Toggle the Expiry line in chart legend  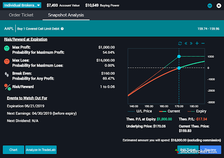coord(197,111)
